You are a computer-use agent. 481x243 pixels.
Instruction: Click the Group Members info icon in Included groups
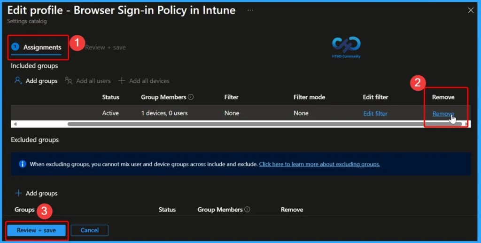tap(191, 97)
